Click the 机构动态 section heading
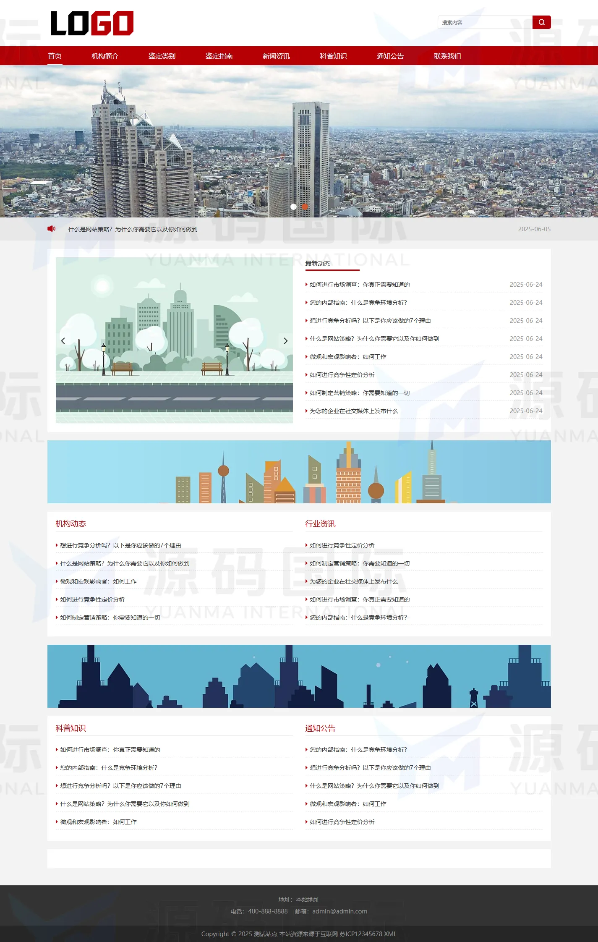 coord(71,523)
